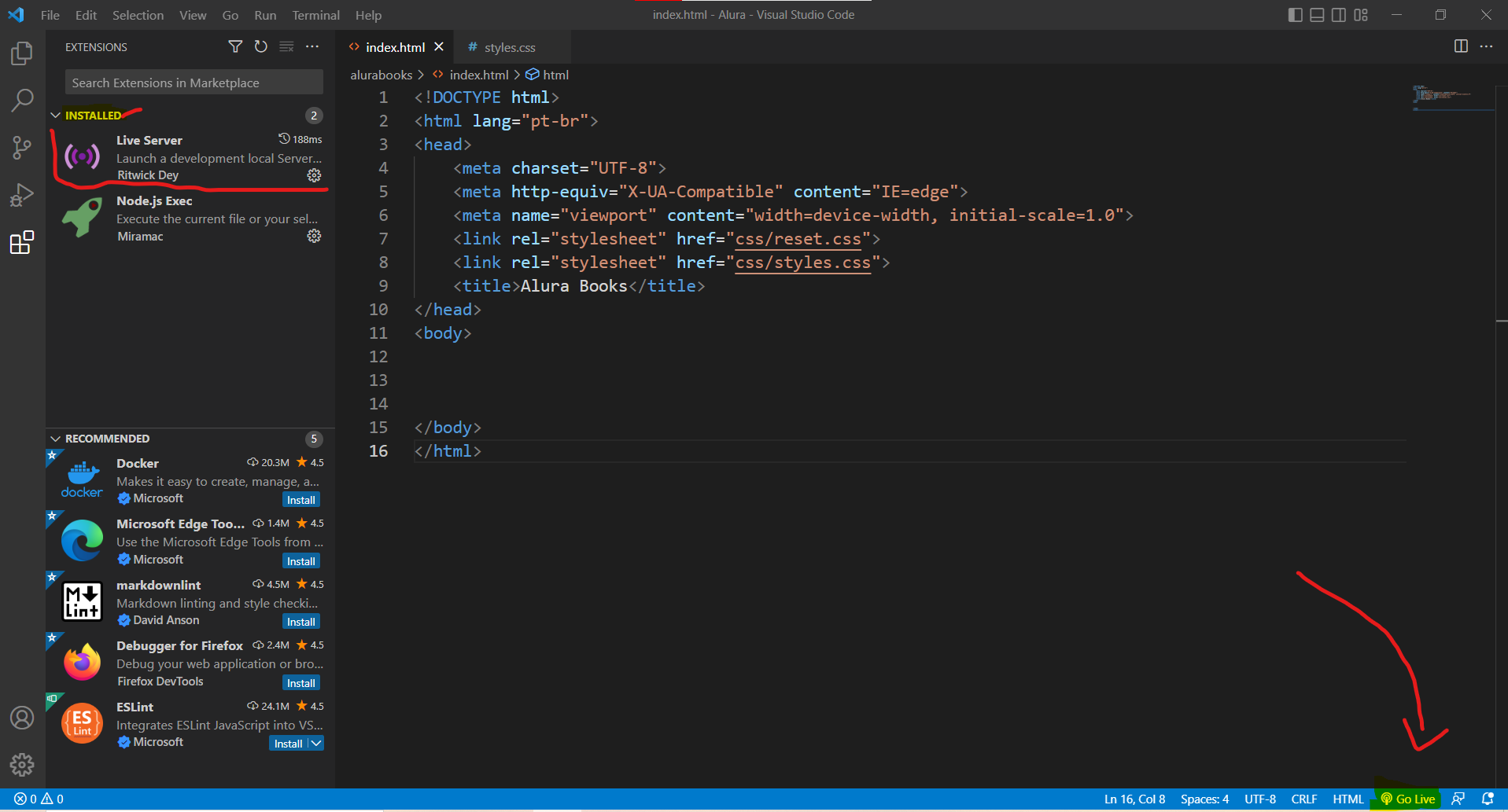Refresh the extensions list
Viewport: 1508px width, 812px height.
[x=261, y=47]
